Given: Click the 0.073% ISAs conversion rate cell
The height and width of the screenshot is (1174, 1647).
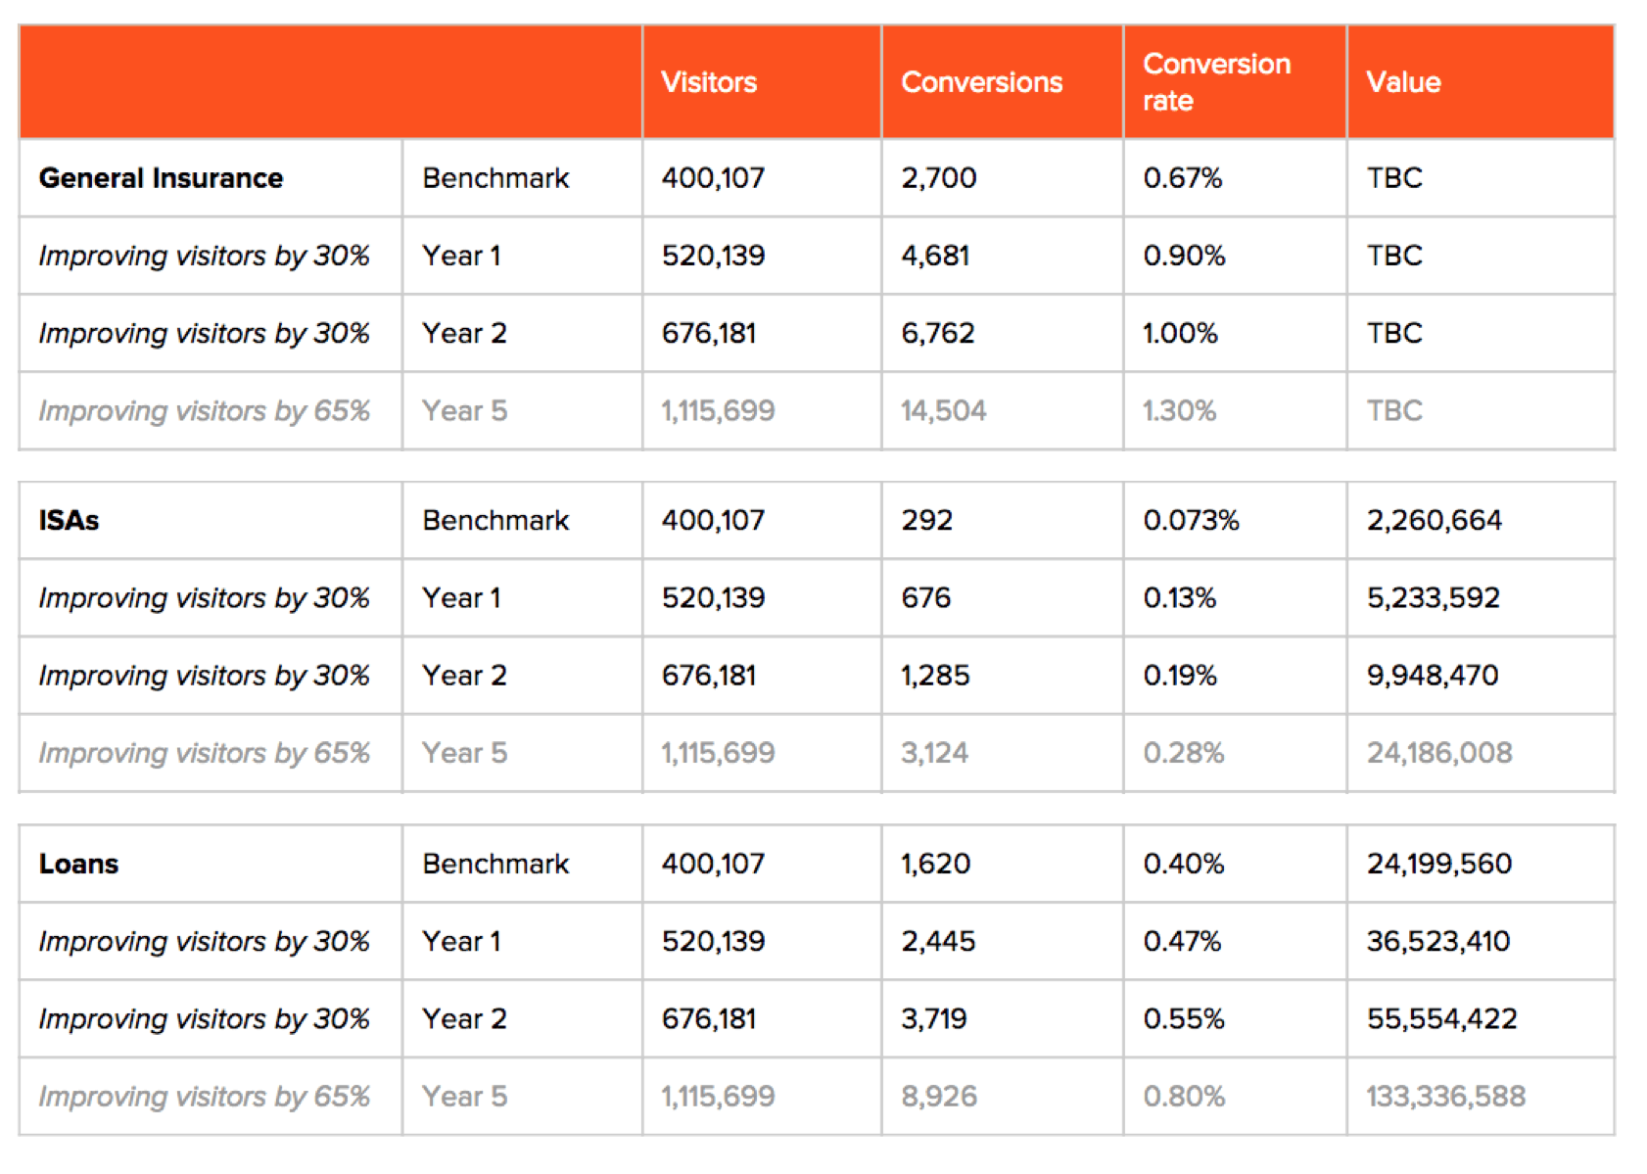Looking at the screenshot, I should pos(1191,520).
